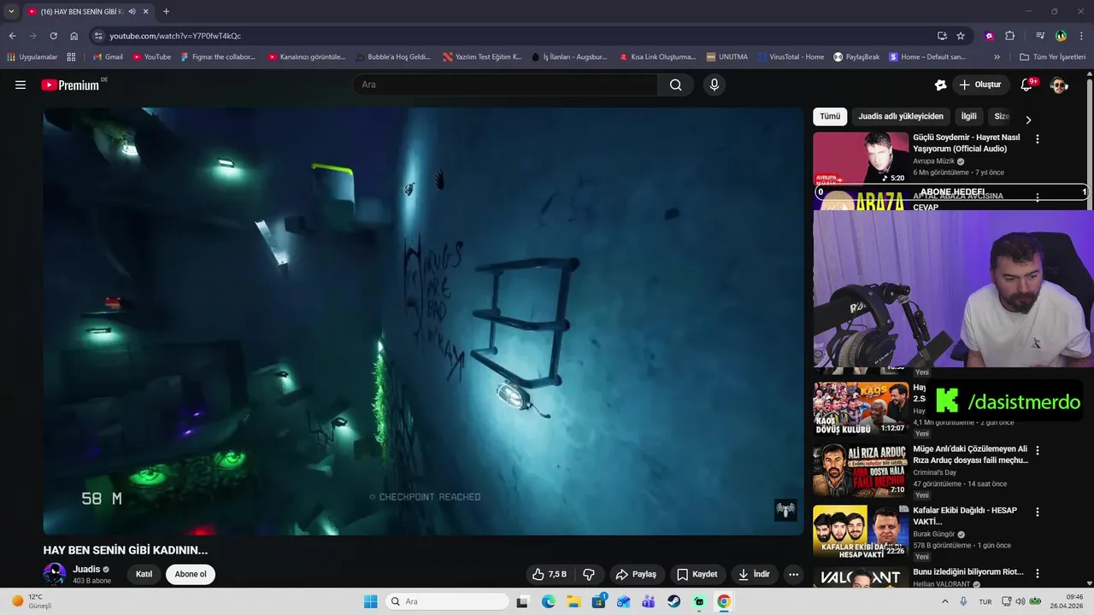Viewport: 1094px width, 615px height.
Task: Open a new browser tab
Action: [166, 11]
